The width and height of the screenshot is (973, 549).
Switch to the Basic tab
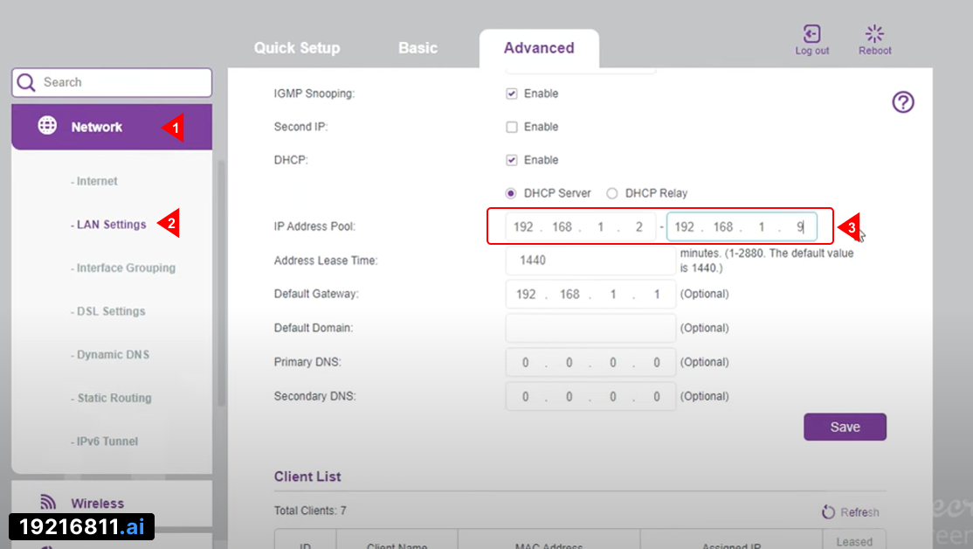[x=417, y=48]
